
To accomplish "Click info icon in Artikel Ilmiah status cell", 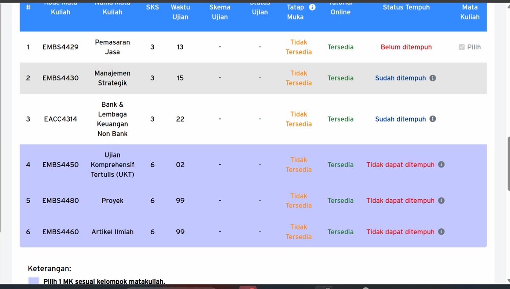I will 441,232.
